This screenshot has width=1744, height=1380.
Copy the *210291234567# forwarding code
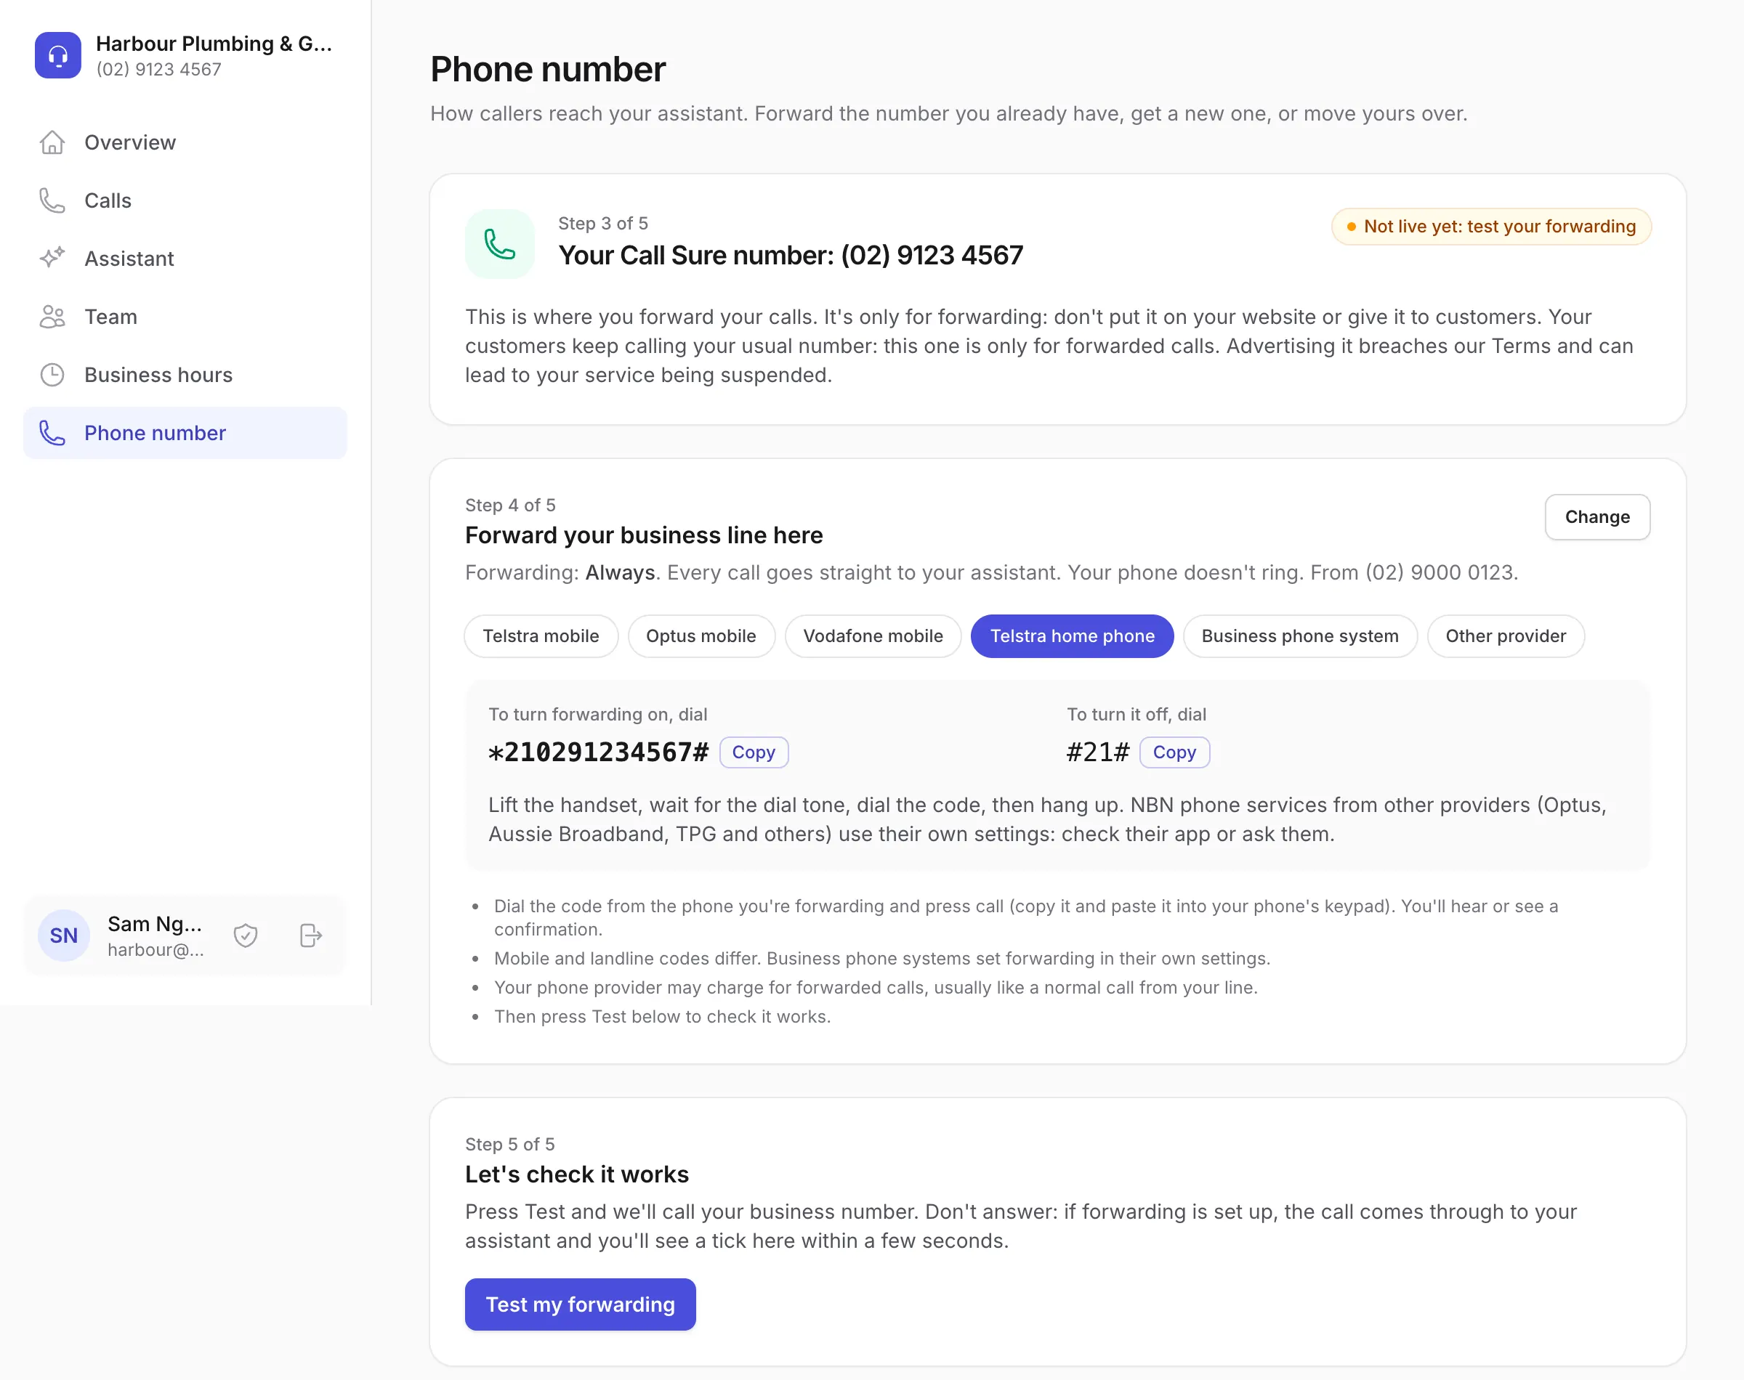pyautogui.click(x=754, y=752)
